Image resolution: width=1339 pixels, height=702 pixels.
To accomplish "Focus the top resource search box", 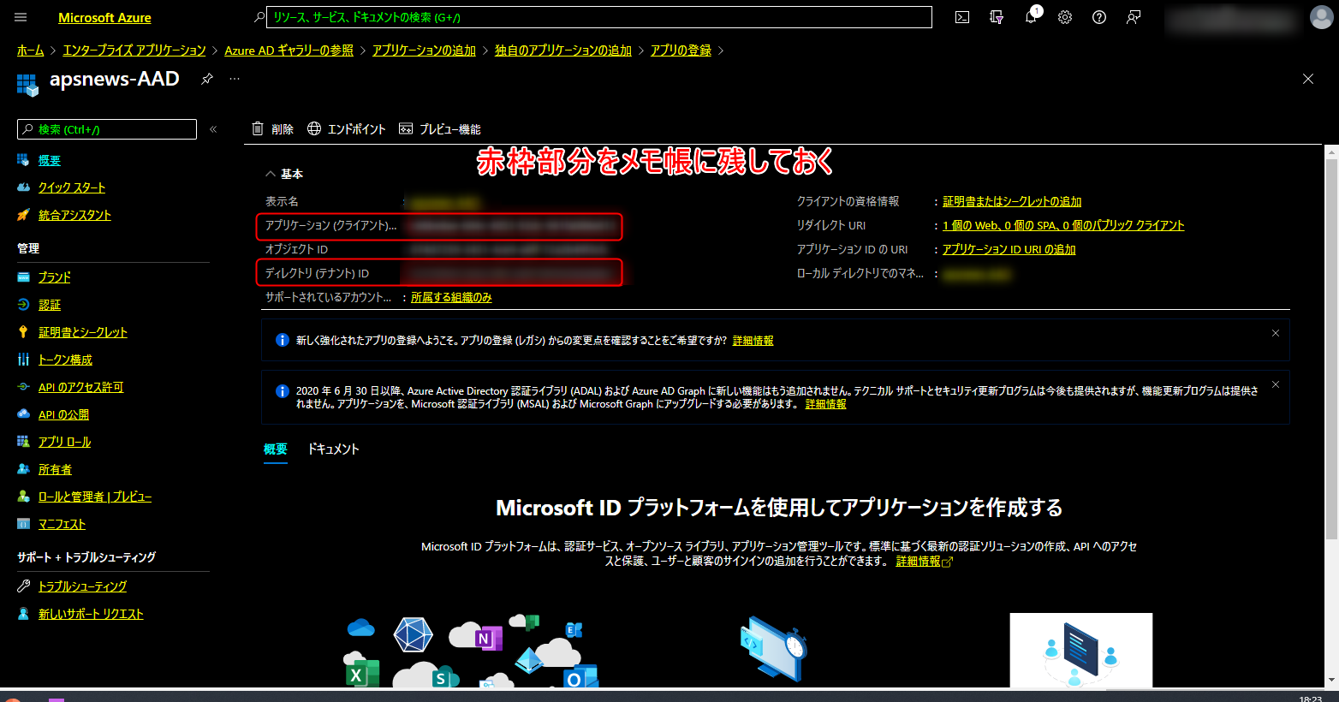I will 599,17.
